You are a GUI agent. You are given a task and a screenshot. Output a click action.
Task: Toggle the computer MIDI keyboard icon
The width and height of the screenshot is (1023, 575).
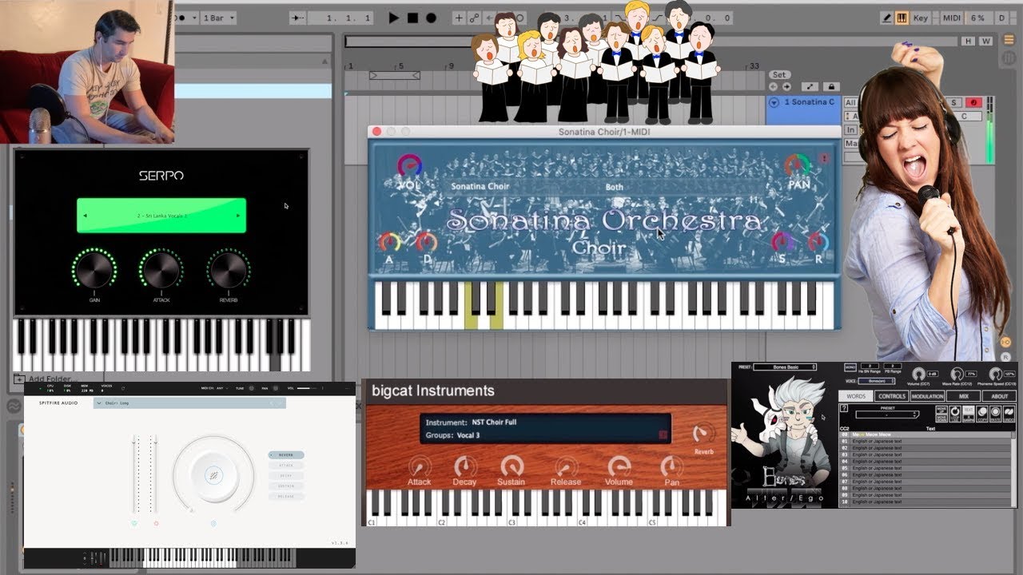pos(902,18)
